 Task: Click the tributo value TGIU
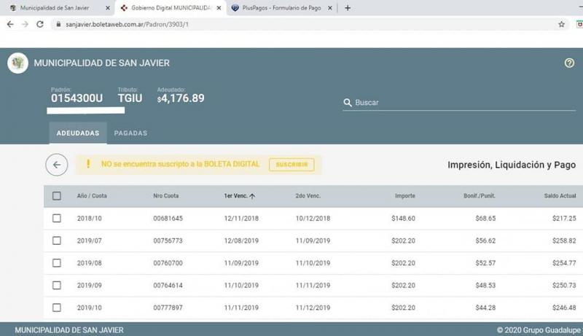130,98
